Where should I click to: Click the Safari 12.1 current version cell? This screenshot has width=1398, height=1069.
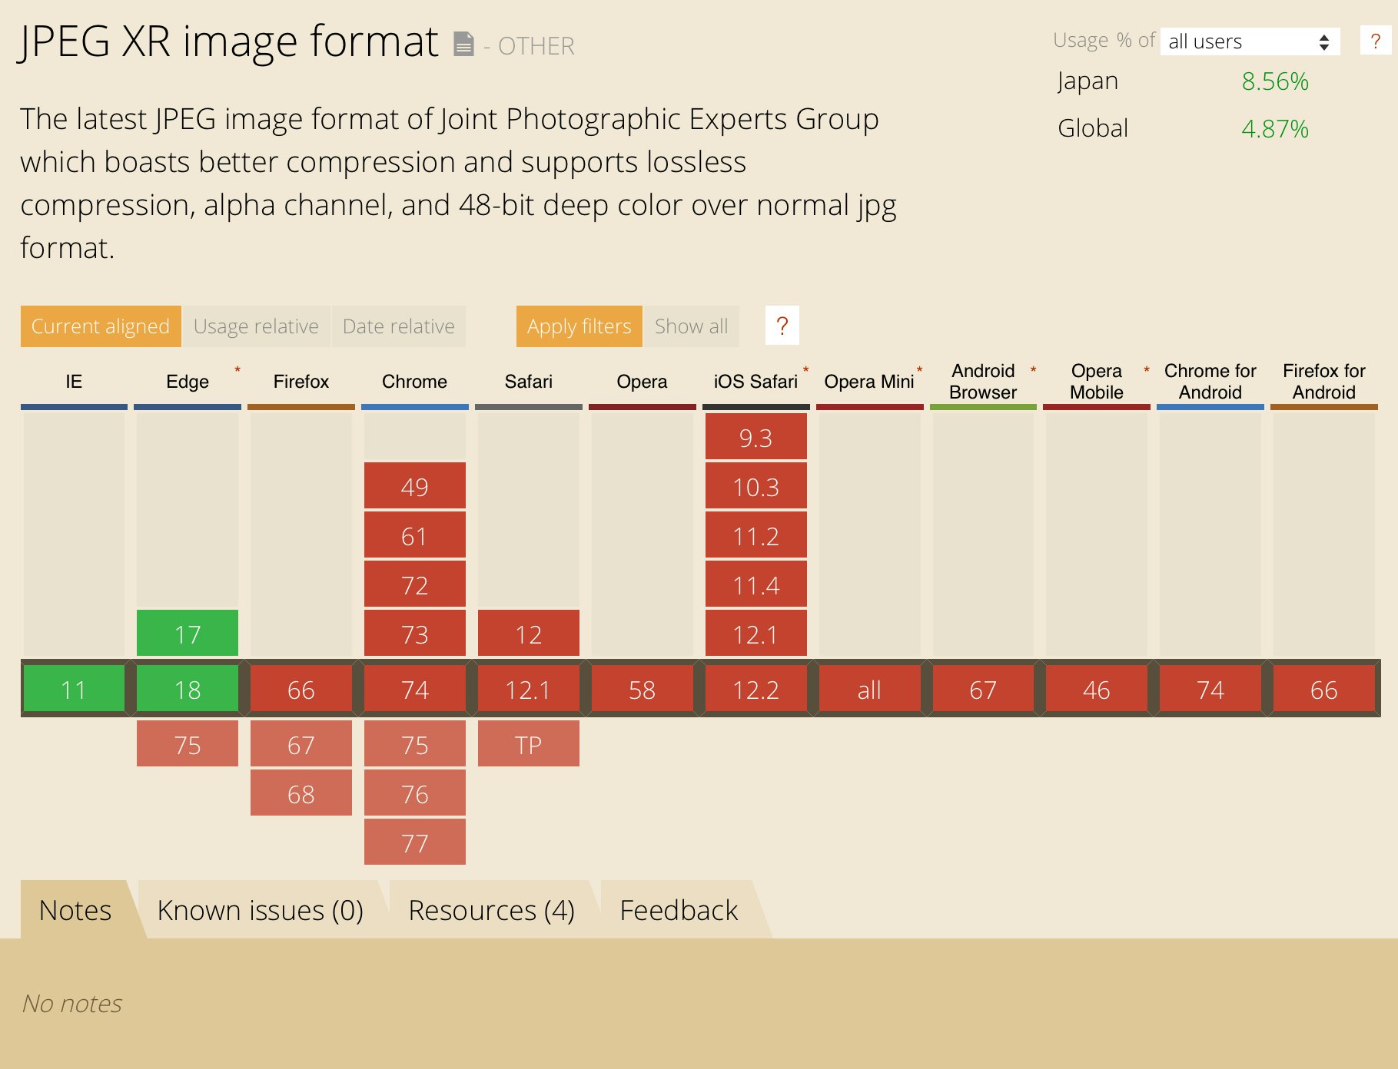[x=529, y=689]
